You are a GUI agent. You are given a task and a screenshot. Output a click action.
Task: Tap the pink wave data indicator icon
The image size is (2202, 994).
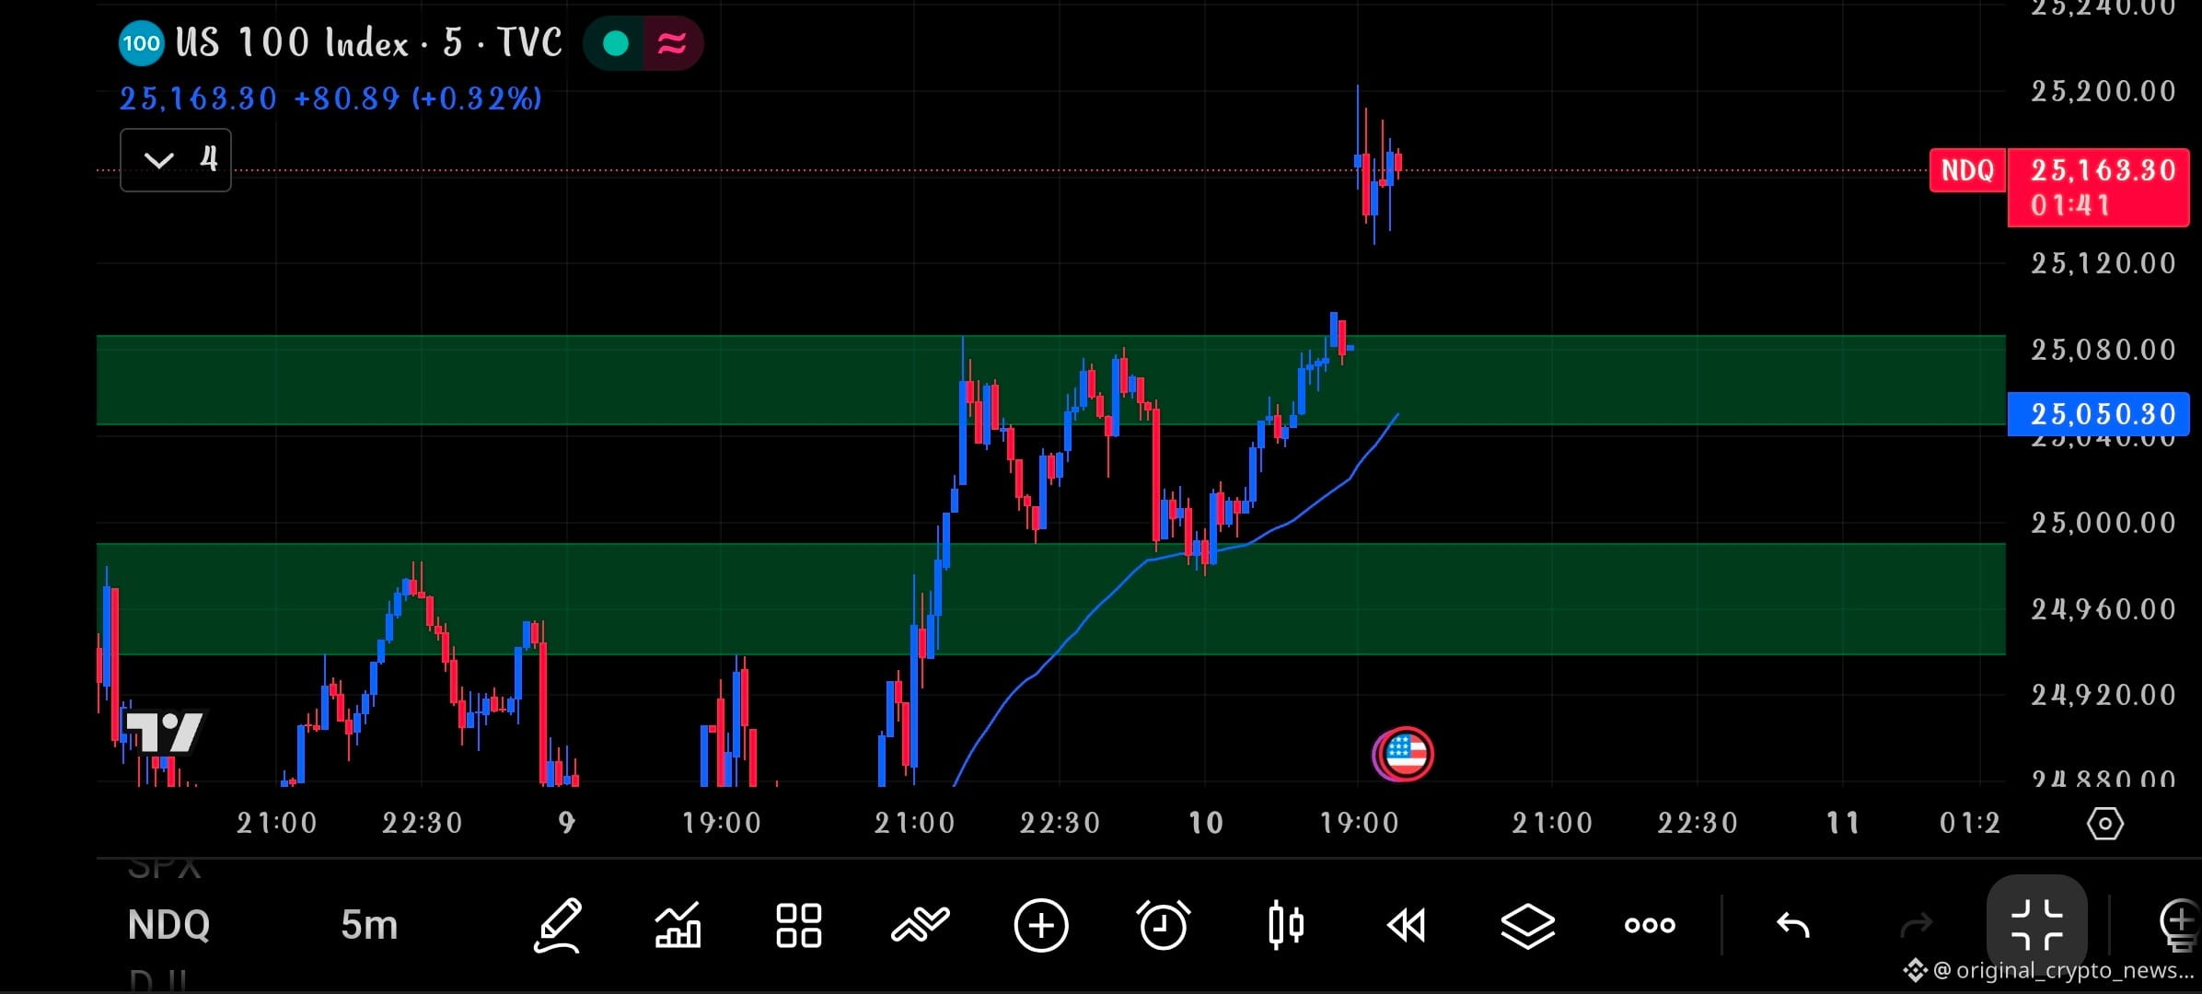point(673,43)
